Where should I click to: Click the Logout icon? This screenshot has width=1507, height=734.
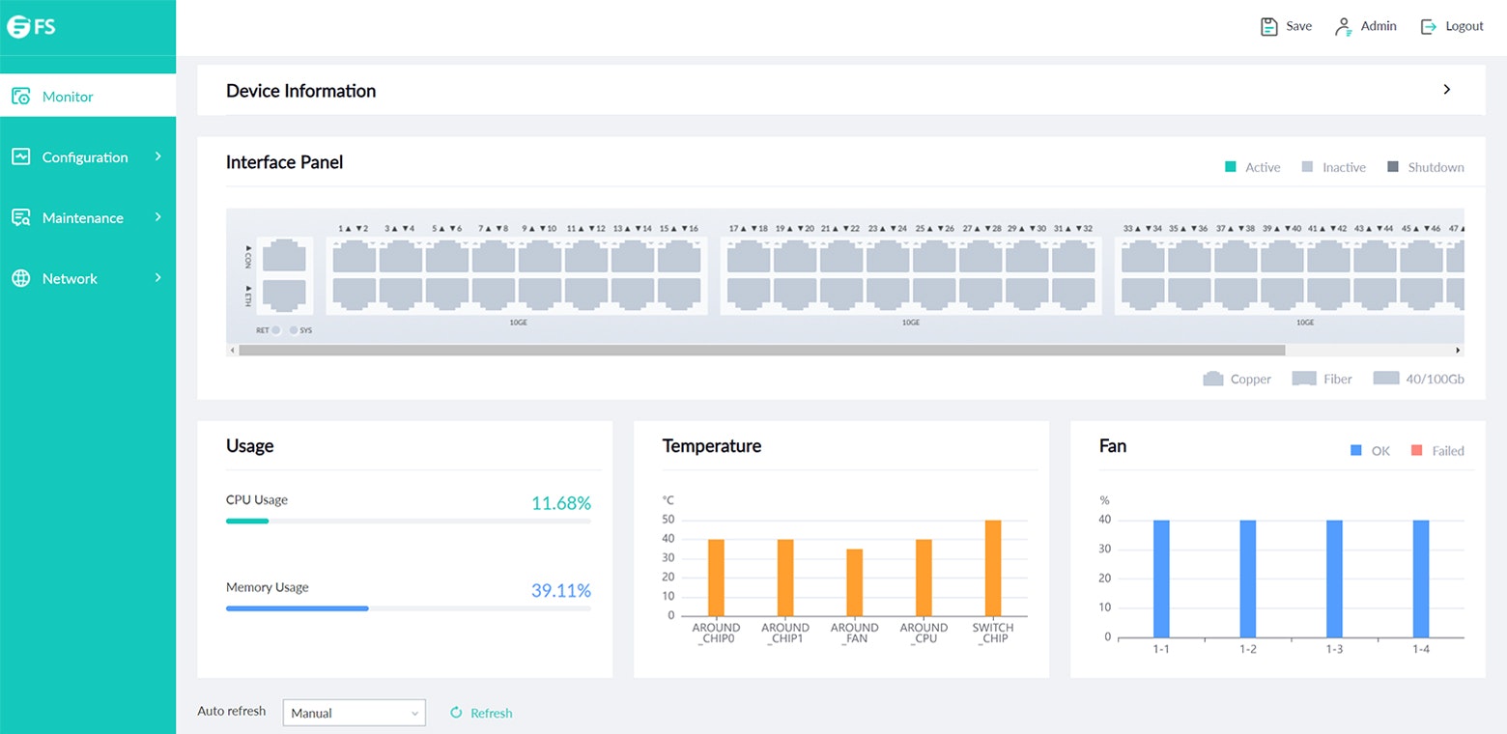tap(1427, 25)
